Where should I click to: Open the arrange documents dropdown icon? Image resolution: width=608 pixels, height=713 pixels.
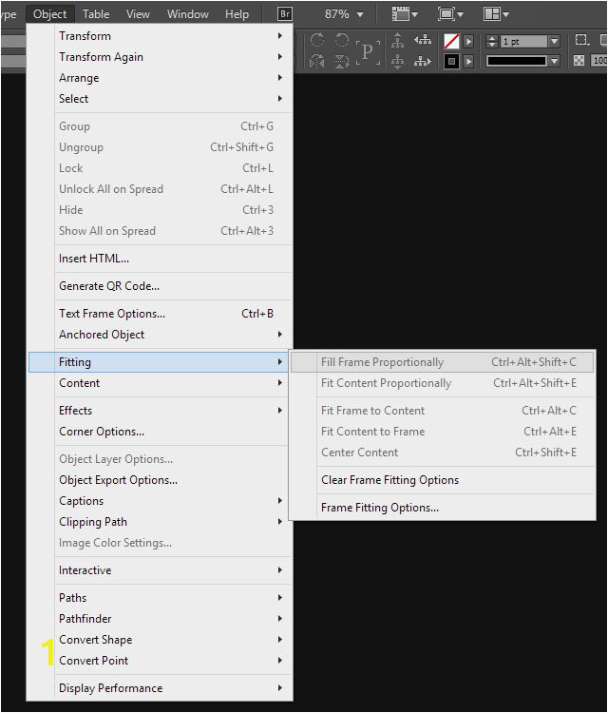pyautogui.click(x=496, y=14)
